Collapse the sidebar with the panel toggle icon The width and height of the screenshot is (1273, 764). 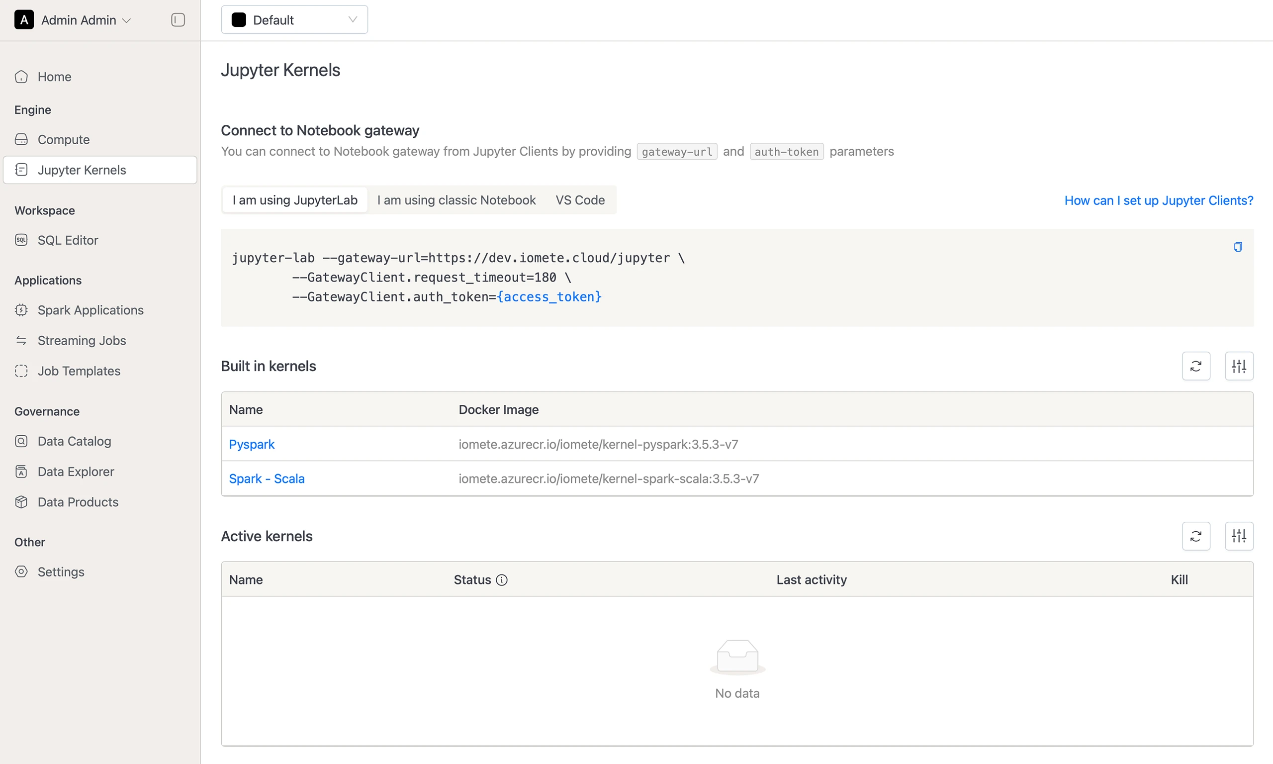pyautogui.click(x=178, y=20)
